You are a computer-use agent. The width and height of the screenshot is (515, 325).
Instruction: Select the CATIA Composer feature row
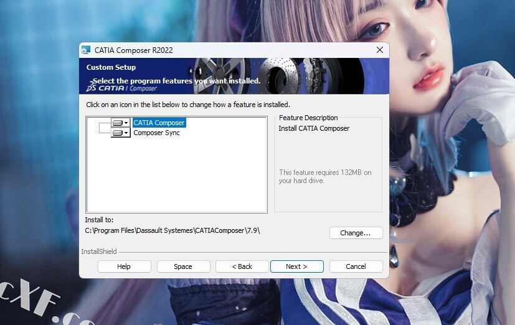pyautogui.click(x=159, y=123)
